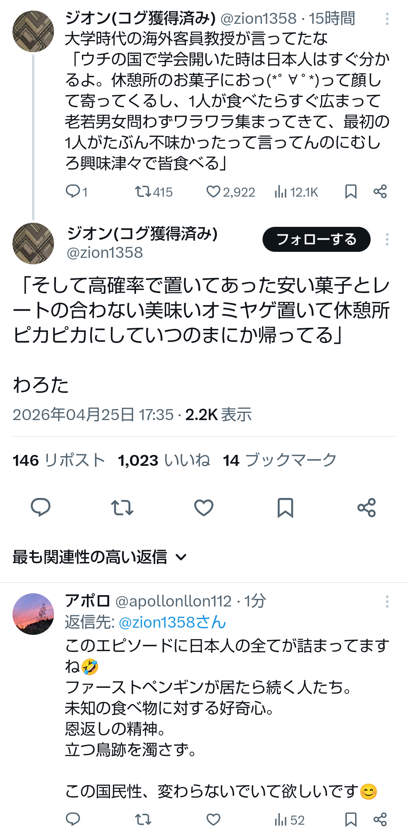The height and width of the screenshot is (833, 408).
Task: Like the first tweet with 2,922 likes
Action: pos(213,192)
